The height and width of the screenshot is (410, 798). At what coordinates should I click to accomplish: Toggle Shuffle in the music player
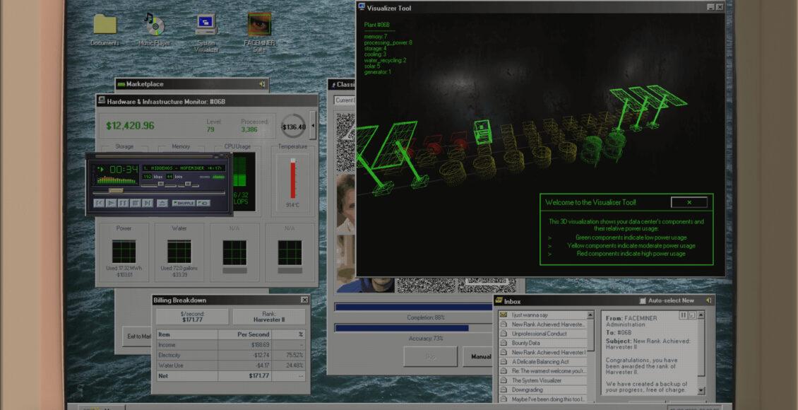tap(183, 203)
